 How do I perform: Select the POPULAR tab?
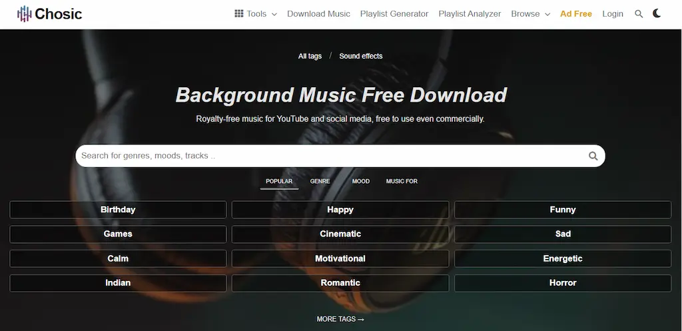coord(279,181)
